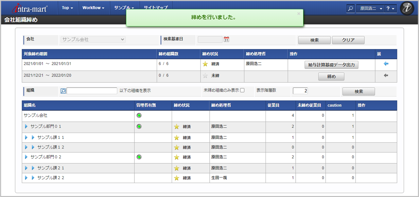Open the 会社 dropdown
Screen dimensions: 419x197
tap(93, 40)
